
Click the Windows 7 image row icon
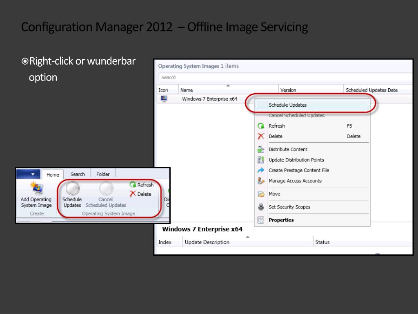click(164, 99)
